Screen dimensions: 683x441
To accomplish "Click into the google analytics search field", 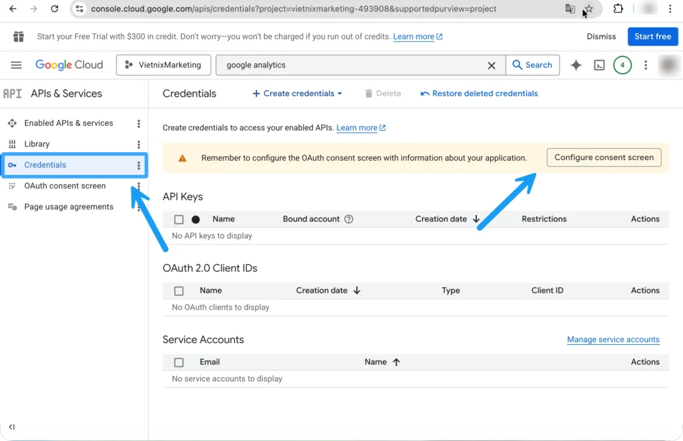I will 354,65.
